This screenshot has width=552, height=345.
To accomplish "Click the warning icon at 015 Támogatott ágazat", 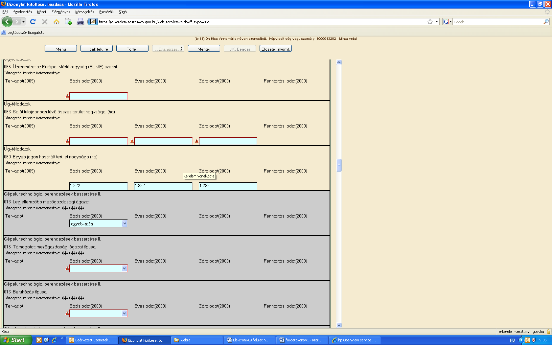I will 67,268.
